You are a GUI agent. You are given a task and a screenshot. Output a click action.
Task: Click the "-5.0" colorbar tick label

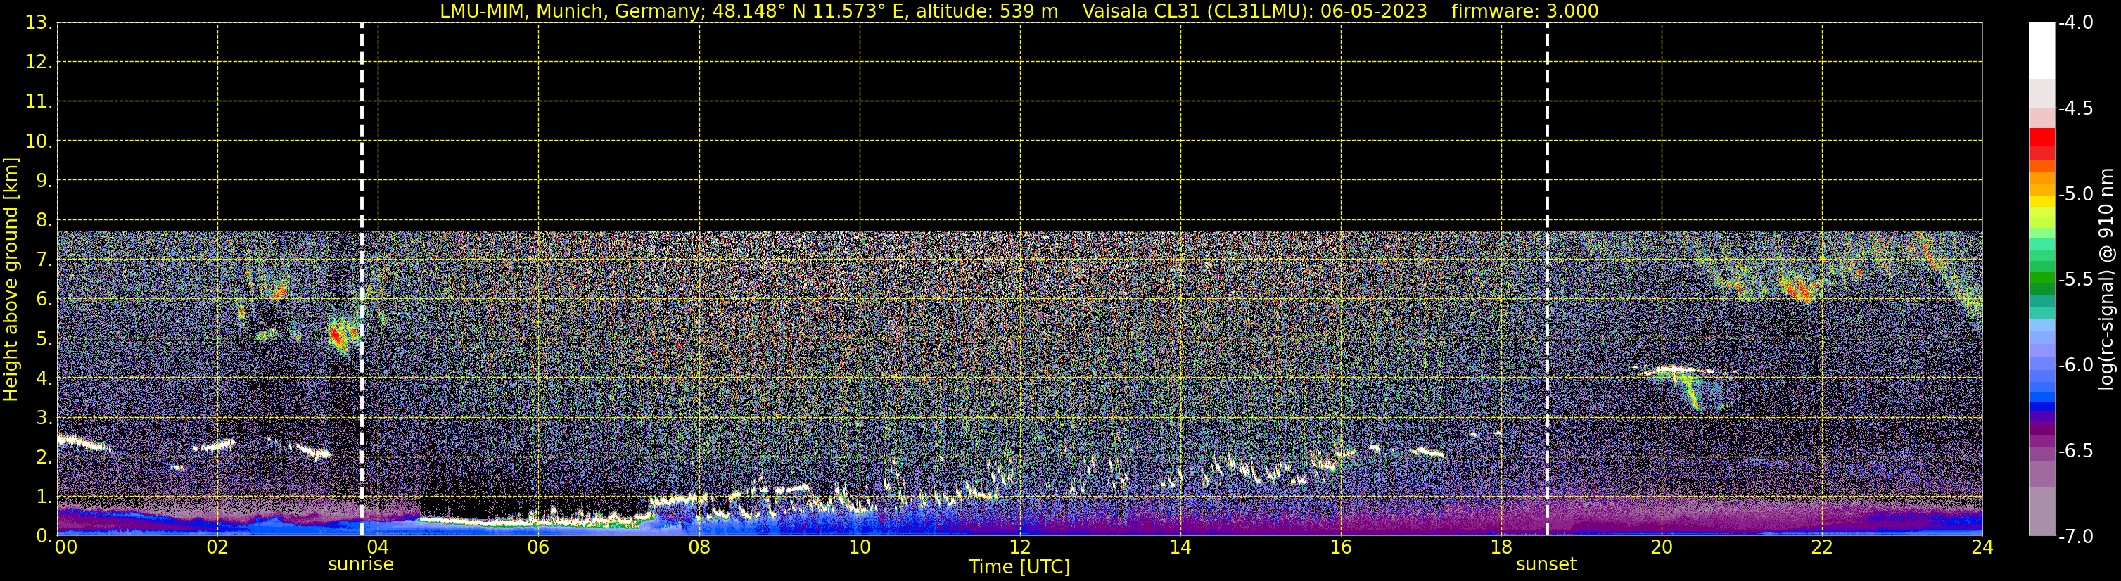pos(2075,193)
